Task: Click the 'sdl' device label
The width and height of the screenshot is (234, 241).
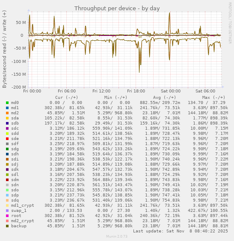Action: [15, 175]
